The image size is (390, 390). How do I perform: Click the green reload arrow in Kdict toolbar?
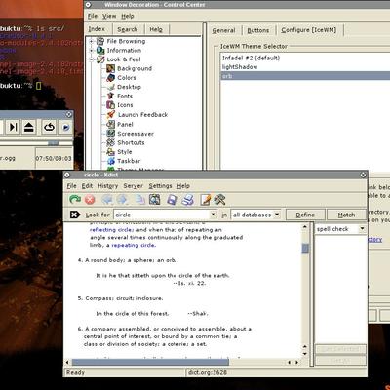click(x=75, y=199)
